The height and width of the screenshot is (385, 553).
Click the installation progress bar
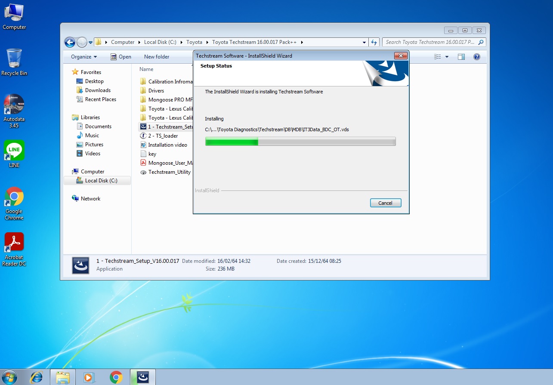[300, 142]
